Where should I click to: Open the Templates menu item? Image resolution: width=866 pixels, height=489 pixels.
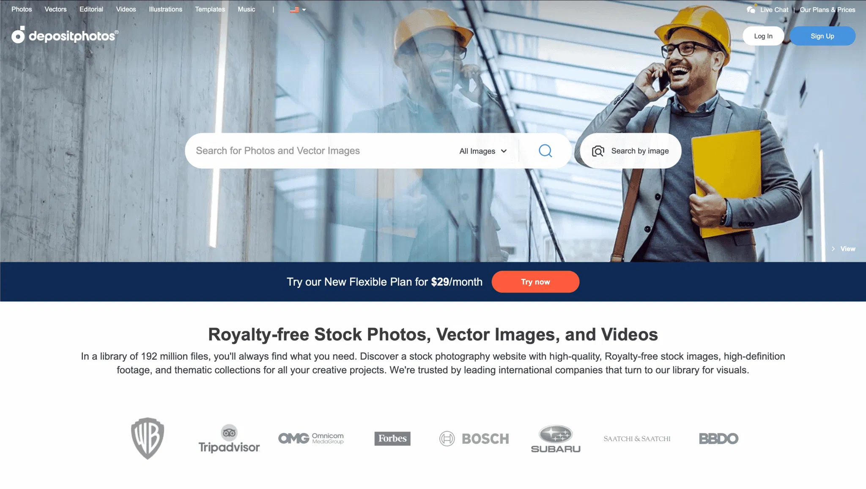tap(210, 9)
